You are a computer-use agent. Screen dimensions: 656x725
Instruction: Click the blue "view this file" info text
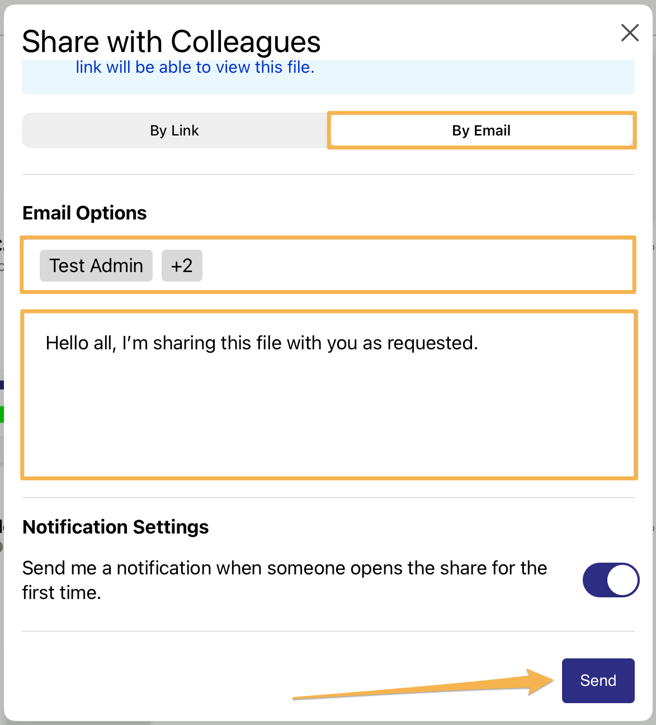point(195,67)
